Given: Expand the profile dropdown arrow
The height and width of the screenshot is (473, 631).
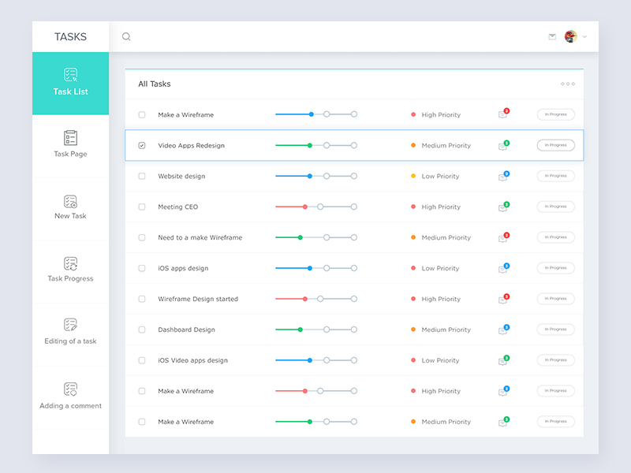Looking at the screenshot, I should [x=584, y=37].
